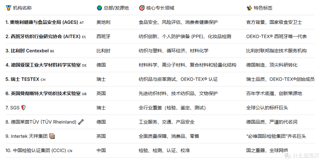Click the wrench icon next to TÜV Rheinland
Viewport: 322px width, 162px height.
[81, 122]
